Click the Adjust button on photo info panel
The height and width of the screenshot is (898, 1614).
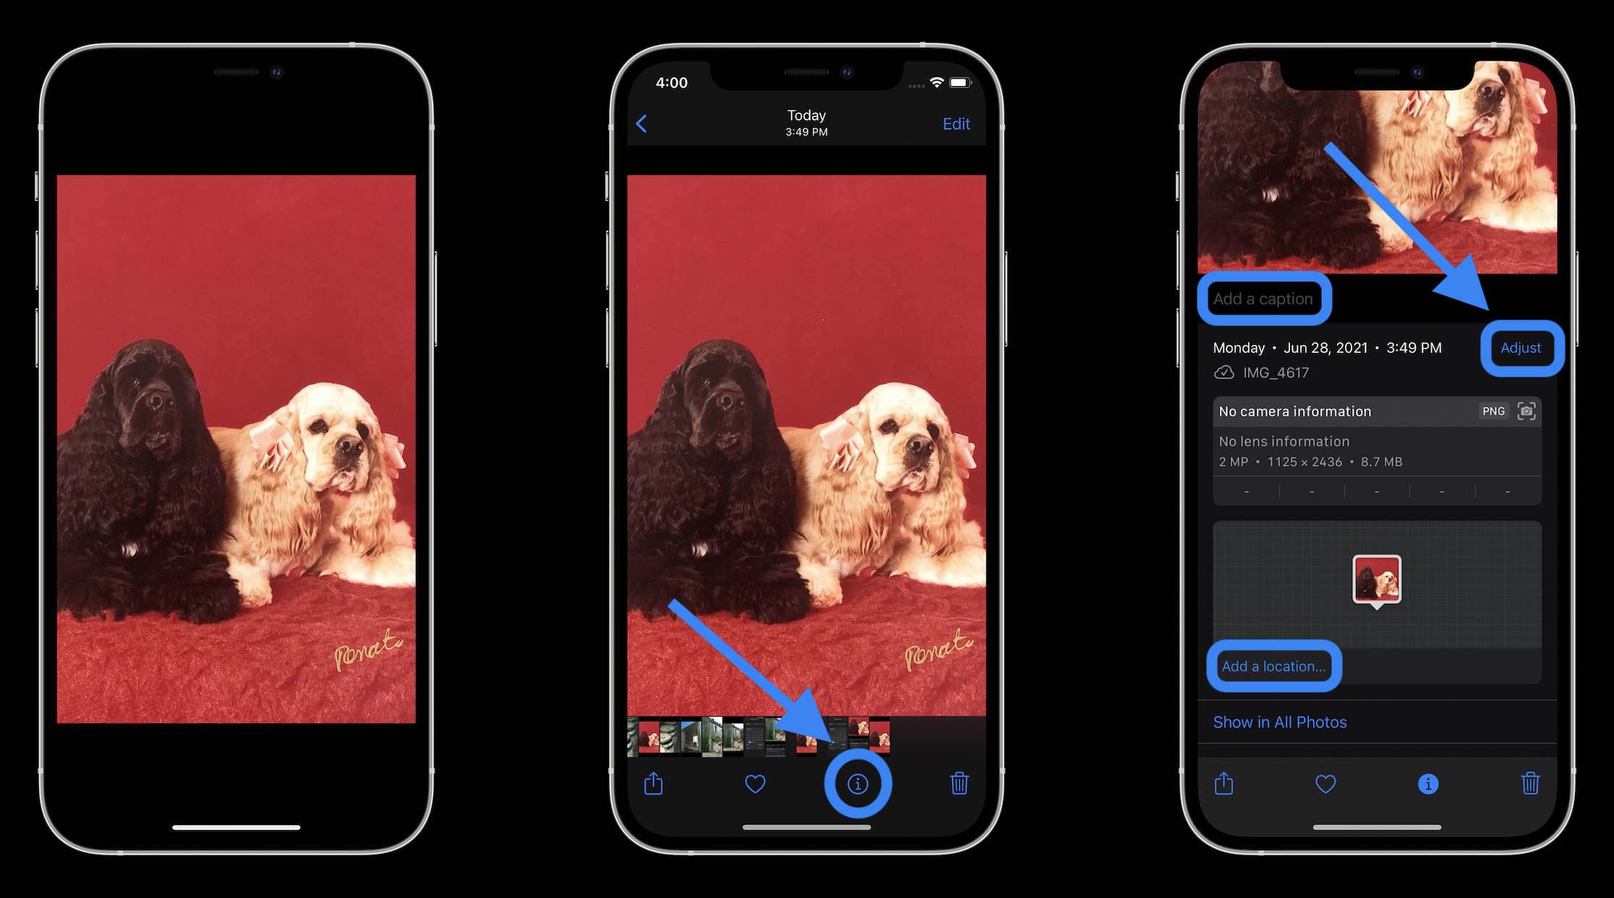click(x=1519, y=347)
